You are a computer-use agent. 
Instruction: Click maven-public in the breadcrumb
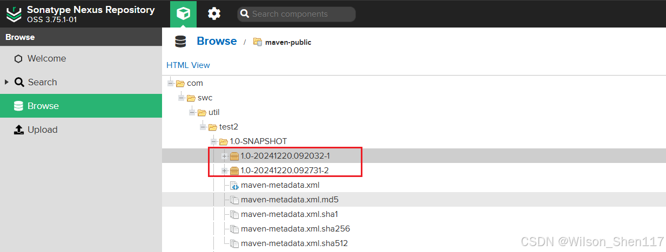coord(288,42)
